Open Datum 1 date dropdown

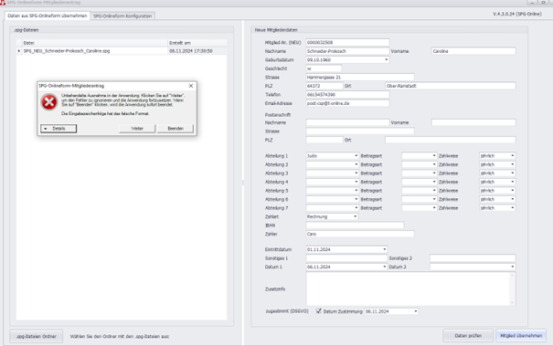pyautogui.click(x=385, y=267)
